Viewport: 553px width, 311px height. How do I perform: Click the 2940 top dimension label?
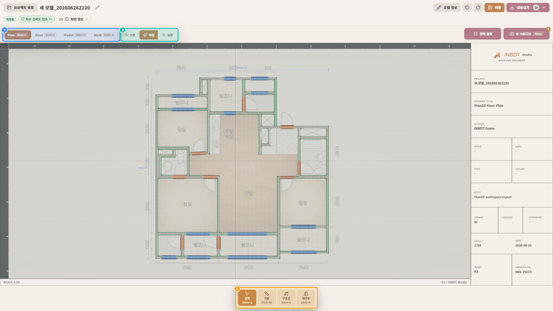click(181, 68)
